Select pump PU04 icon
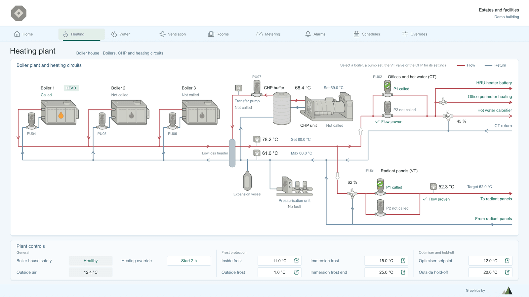 coord(31,121)
